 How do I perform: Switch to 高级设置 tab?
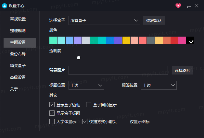click(x=18, y=77)
